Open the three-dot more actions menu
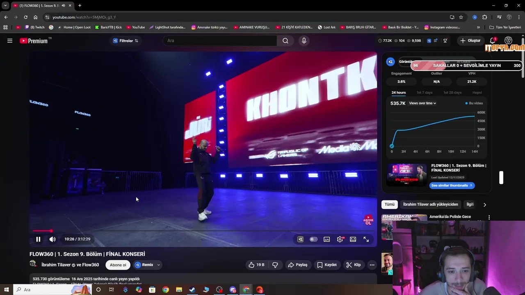Viewport: 525px width, 295px height. point(372,265)
